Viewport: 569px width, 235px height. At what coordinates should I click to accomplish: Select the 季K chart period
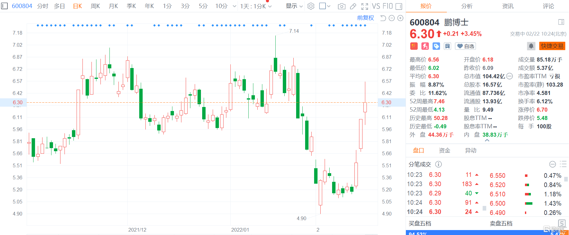[x=131, y=6]
